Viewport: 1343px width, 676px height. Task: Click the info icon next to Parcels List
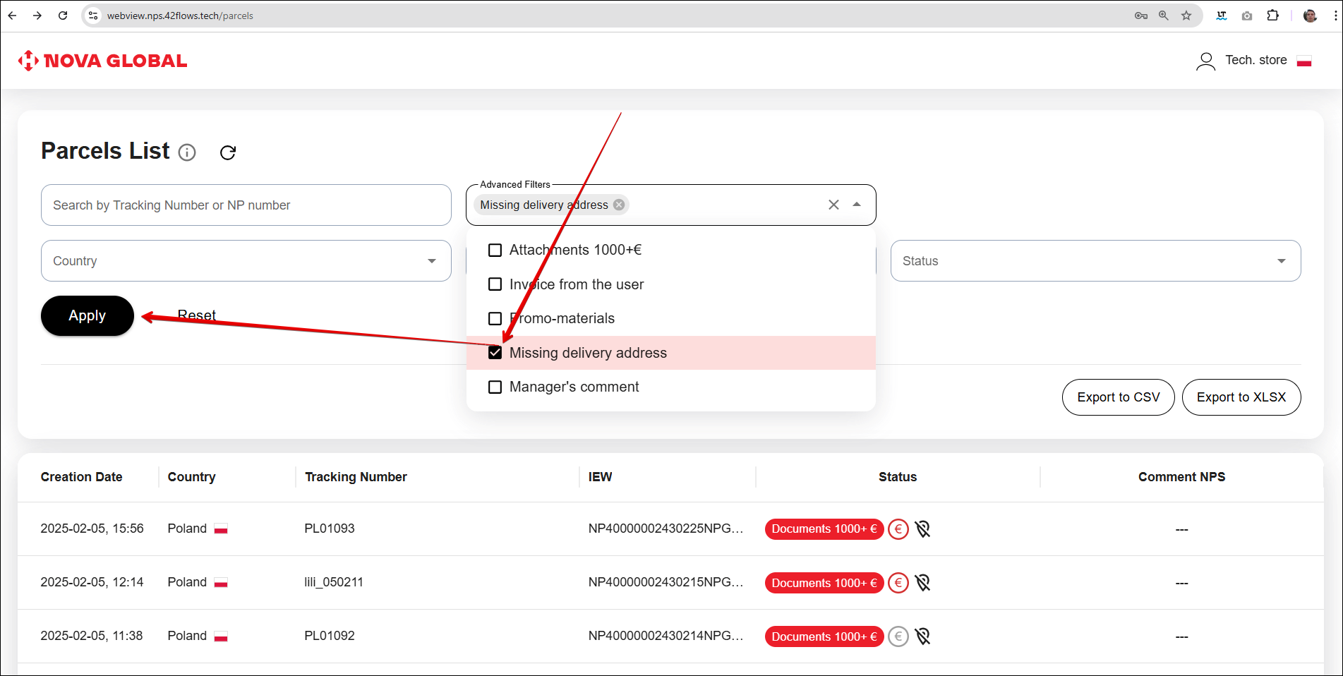click(187, 152)
